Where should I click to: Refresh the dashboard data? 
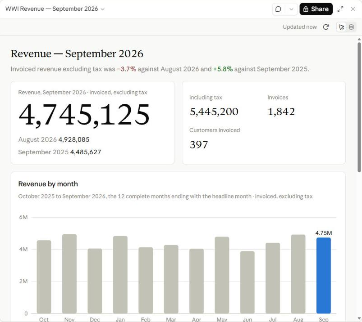click(326, 27)
